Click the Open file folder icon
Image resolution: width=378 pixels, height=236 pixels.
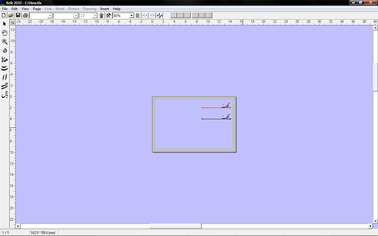(x=11, y=16)
